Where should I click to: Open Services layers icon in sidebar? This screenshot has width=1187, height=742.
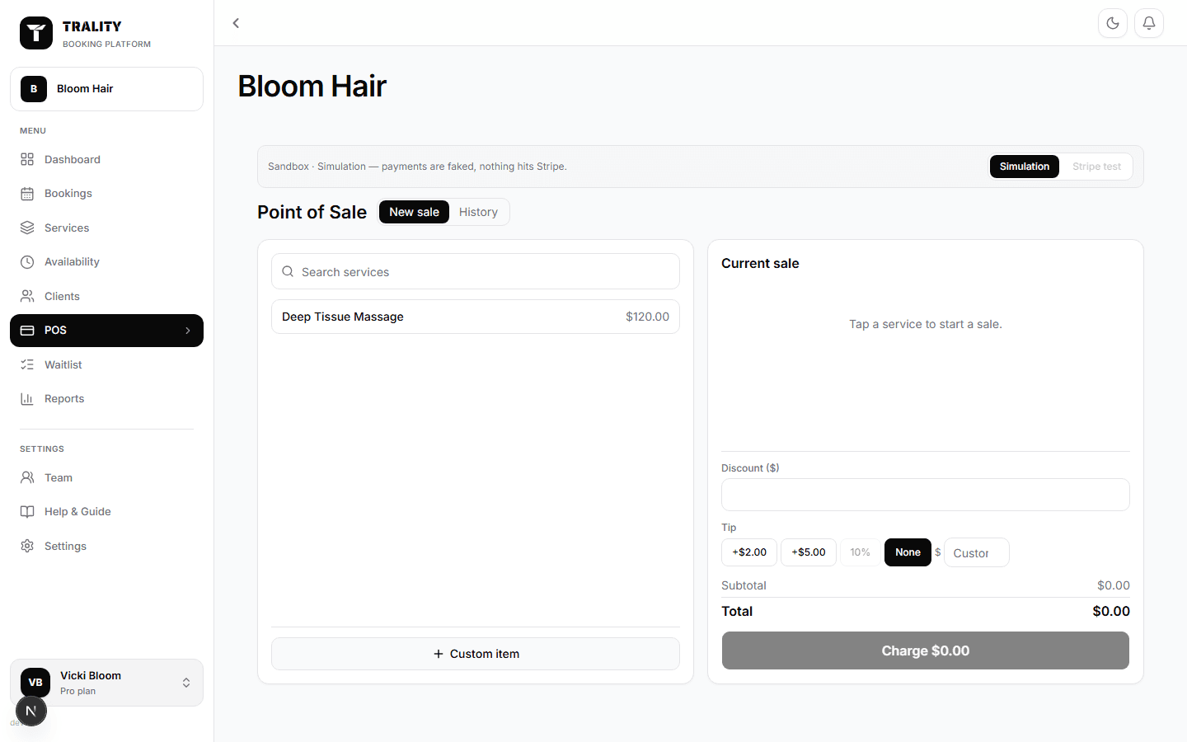[x=27, y=228]
